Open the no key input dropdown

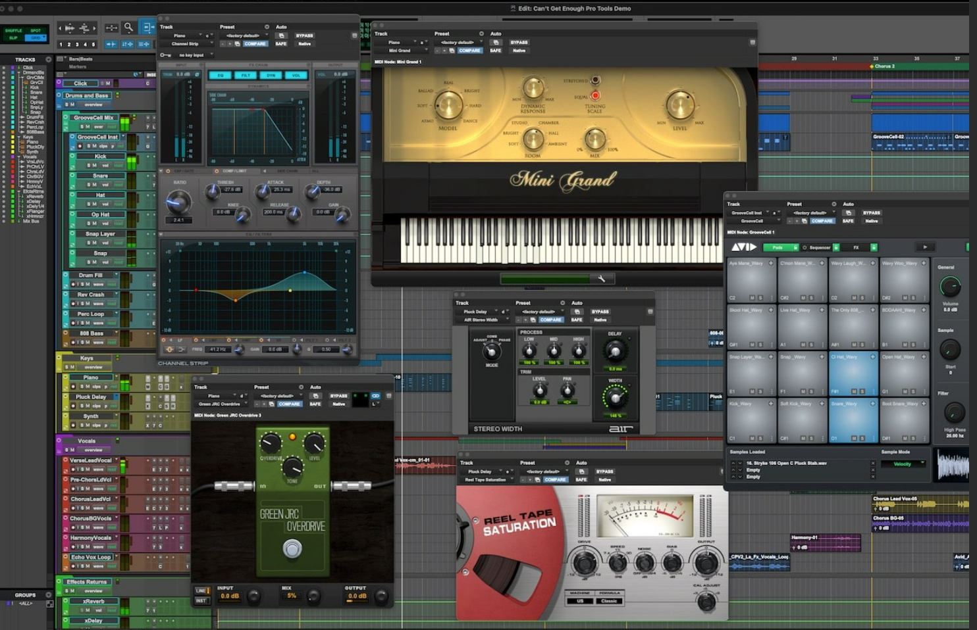(x=192, y=55)
